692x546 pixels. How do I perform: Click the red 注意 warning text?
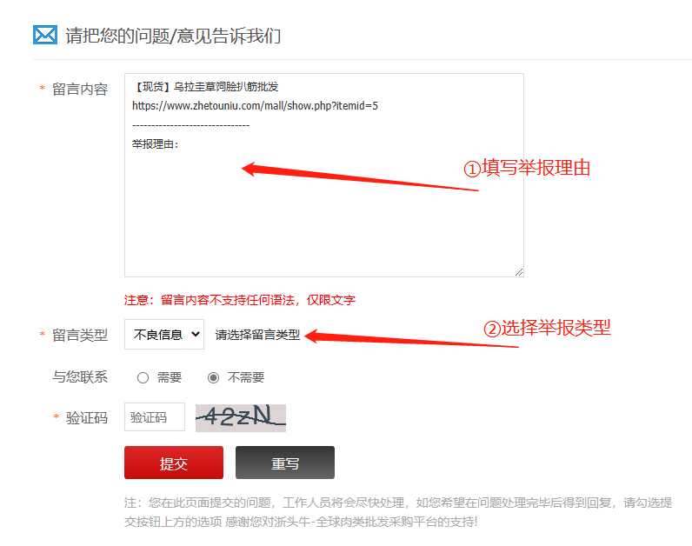(240, 300)
